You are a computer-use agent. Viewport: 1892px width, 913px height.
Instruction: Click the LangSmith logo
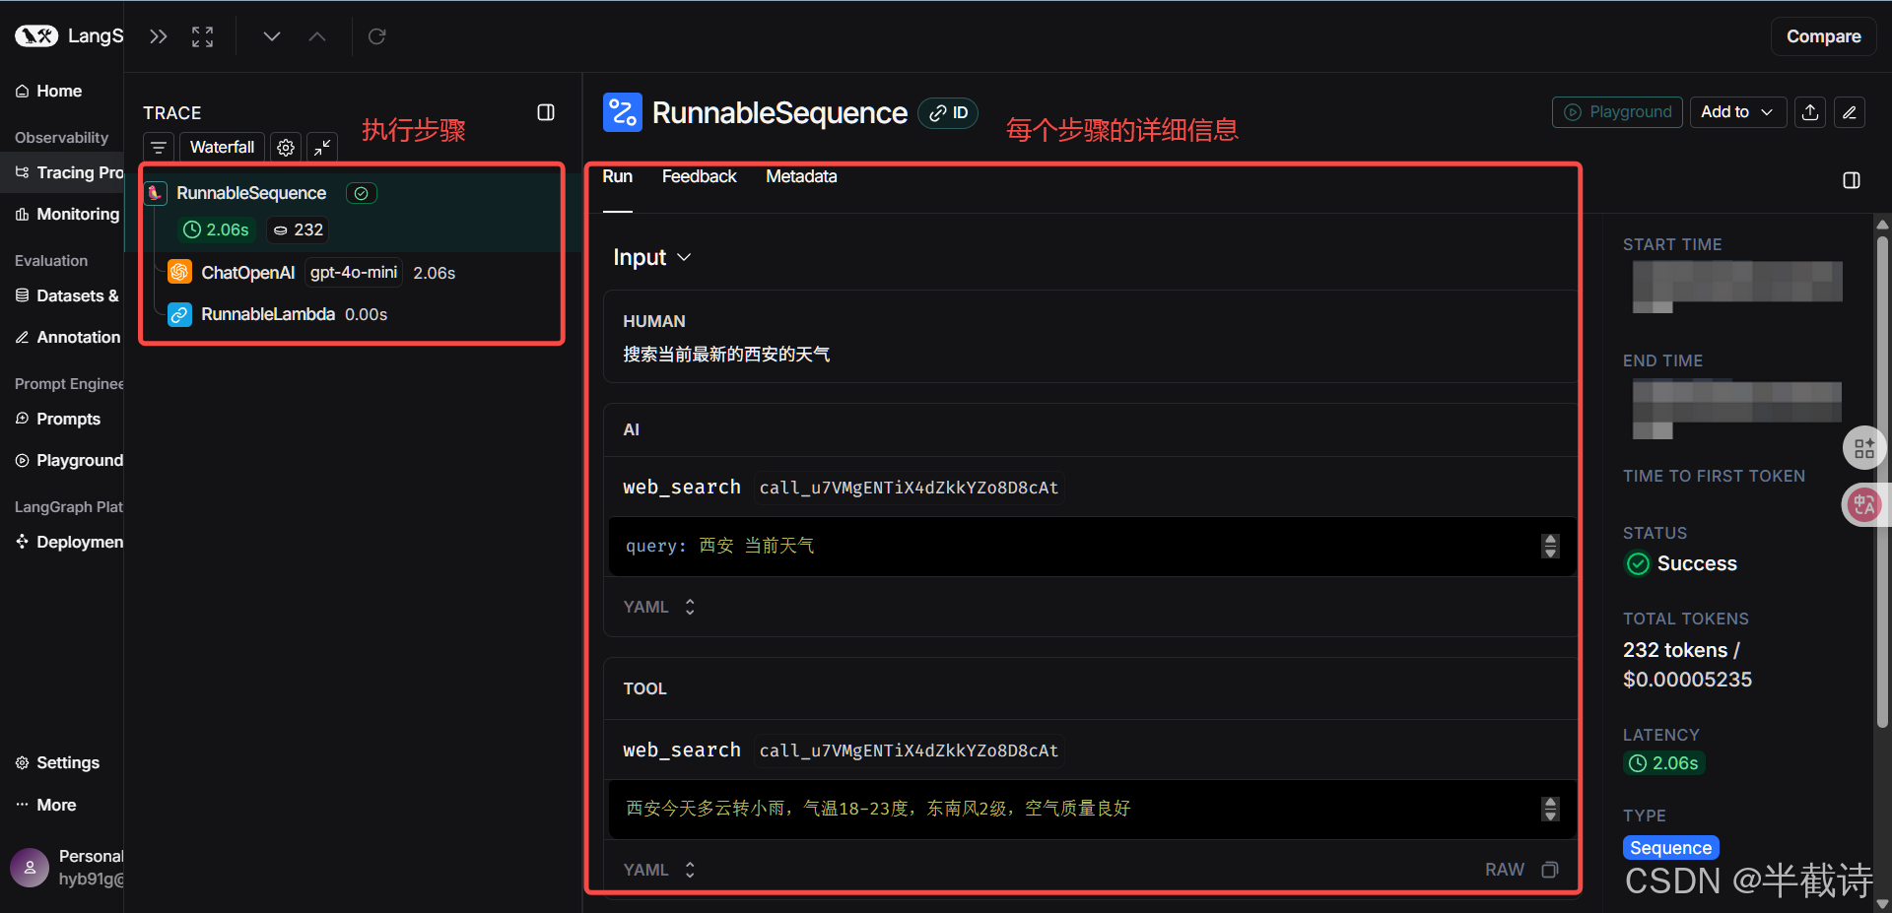tap(36, 36)
